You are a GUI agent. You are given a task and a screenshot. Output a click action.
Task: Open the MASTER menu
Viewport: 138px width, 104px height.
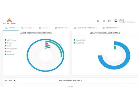click(28, 28)
